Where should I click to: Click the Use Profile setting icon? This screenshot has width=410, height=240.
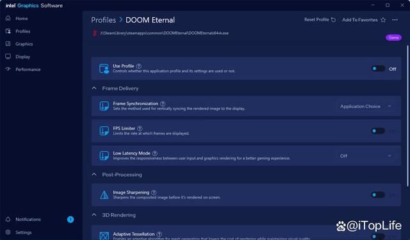coord(104,68)
